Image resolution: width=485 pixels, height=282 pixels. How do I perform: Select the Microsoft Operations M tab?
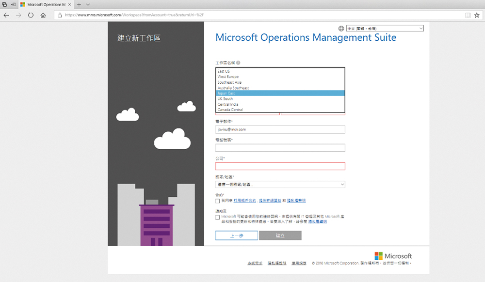46,5
